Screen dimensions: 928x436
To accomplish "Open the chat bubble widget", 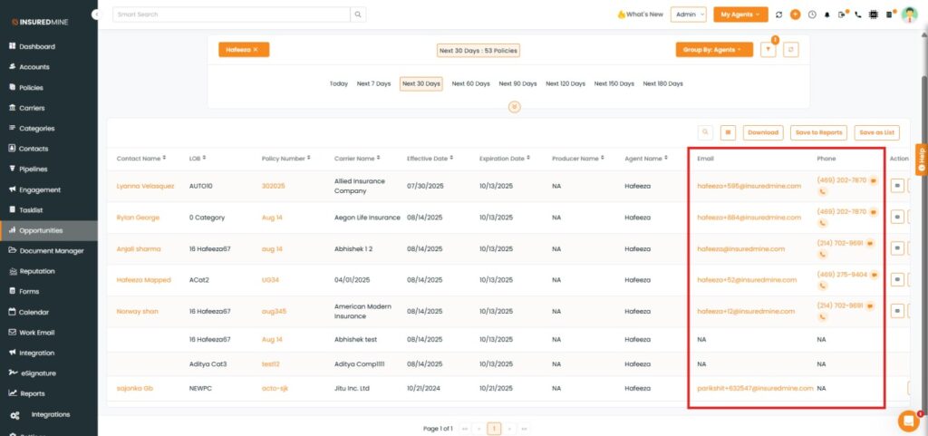I will 907,420.
